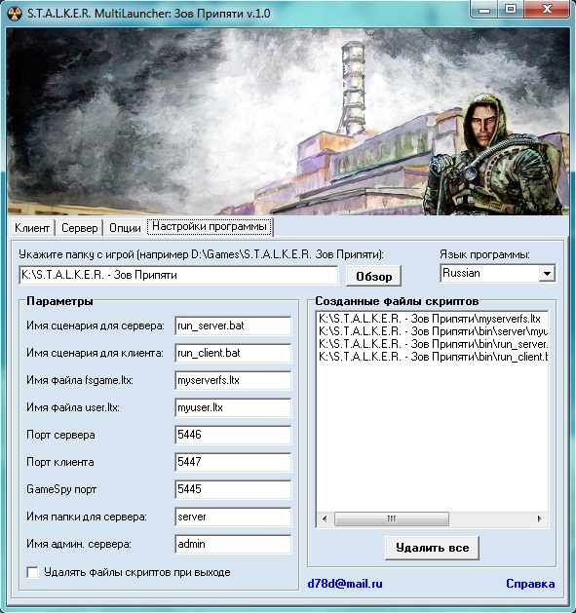The image size is (576, 613).
Task: Open the Опции tab
Action: click(125, 228)
